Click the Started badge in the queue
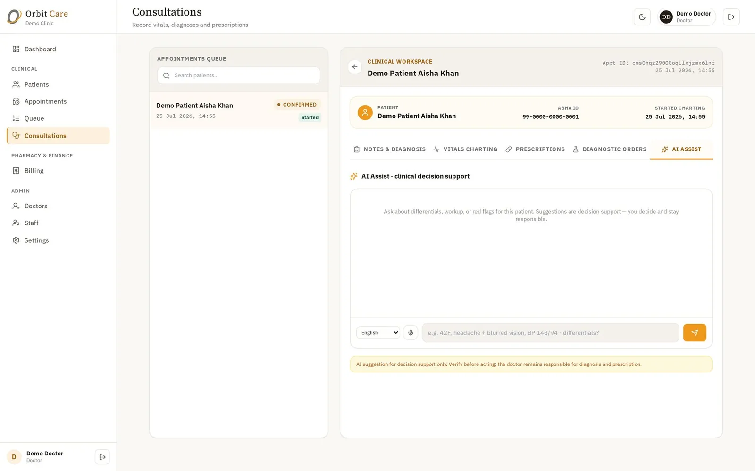Viewport: 755px width, 471px height. click(310, 117)
